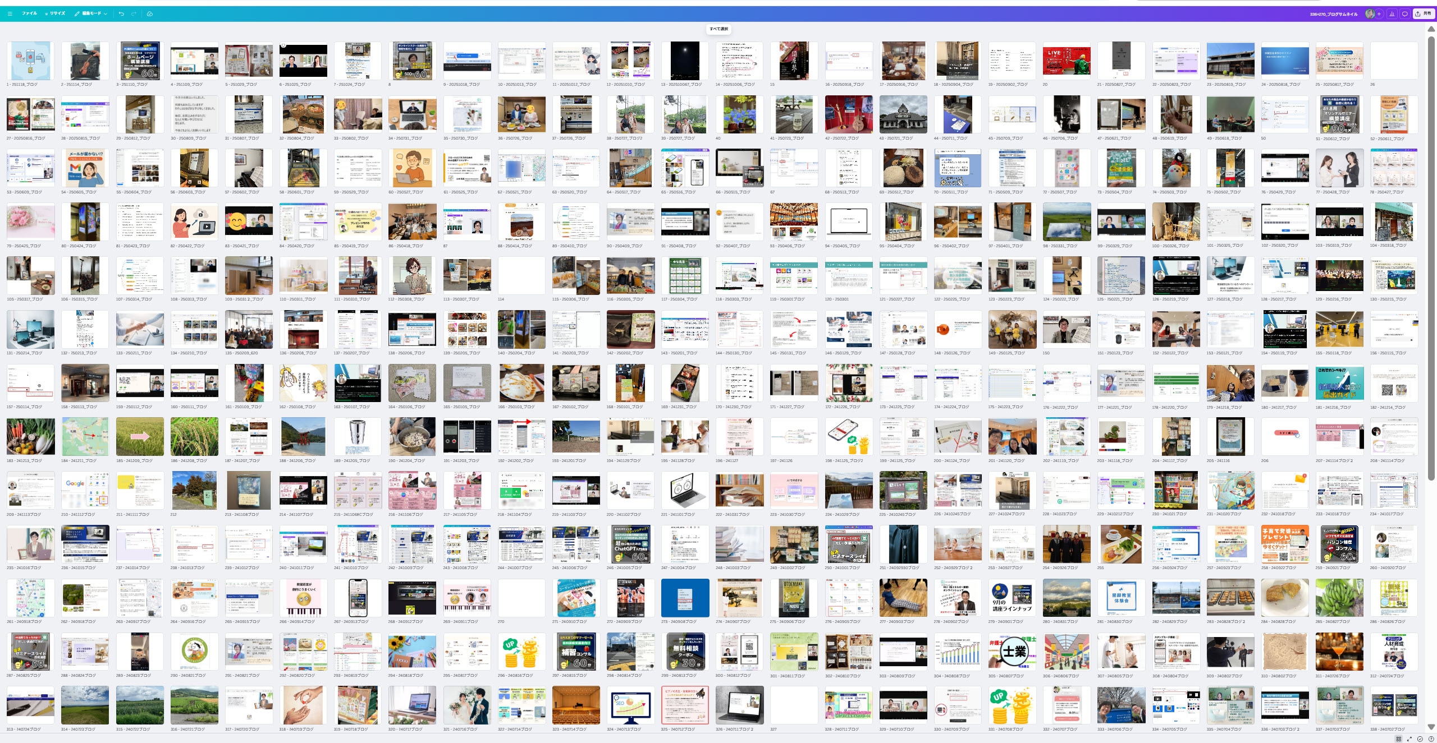Screen dimensions: 1437x743
Task: Open the リサイズ crown menu
Action: pyautogui.click(x=55, y=13)
